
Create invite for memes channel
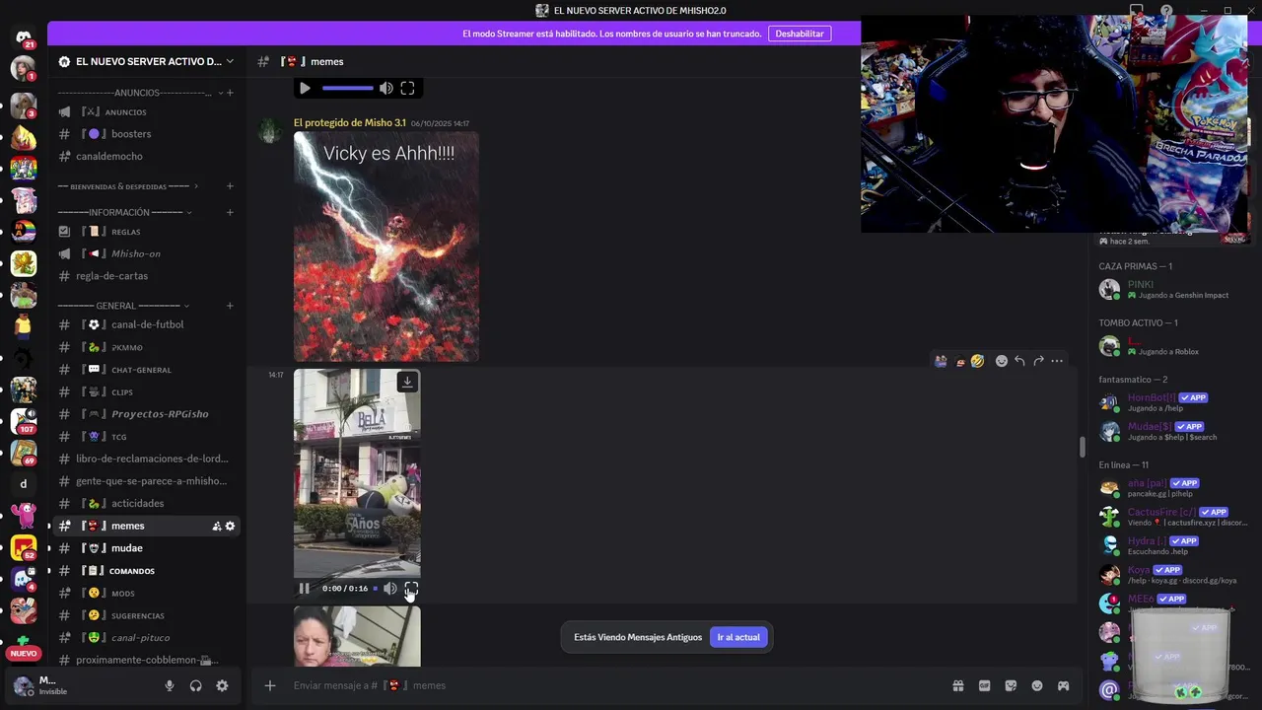(x=217, y=527)
